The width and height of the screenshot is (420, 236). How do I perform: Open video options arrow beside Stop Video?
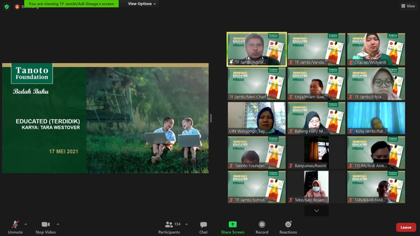tap(58, 224)
